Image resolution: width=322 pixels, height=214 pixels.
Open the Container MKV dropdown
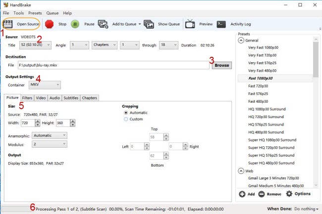point(45,85)
